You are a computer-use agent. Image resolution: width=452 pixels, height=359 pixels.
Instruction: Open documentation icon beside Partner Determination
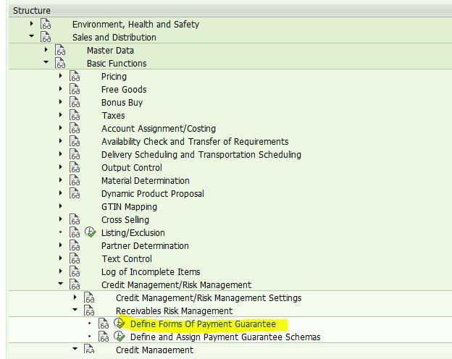coord(75,246)
